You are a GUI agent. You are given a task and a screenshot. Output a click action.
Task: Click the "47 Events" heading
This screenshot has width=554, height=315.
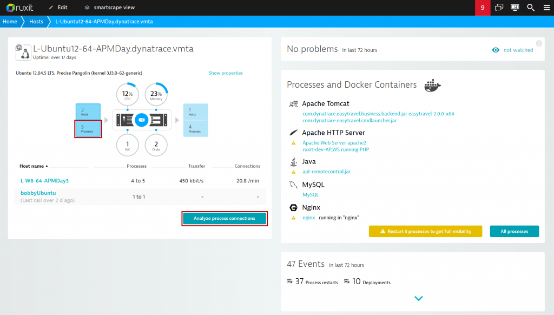pos(306,264)
